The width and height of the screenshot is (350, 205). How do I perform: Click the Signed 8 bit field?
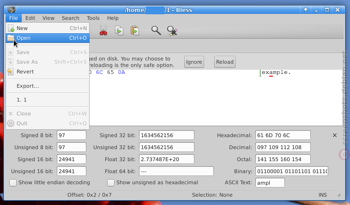coord(72,135)
